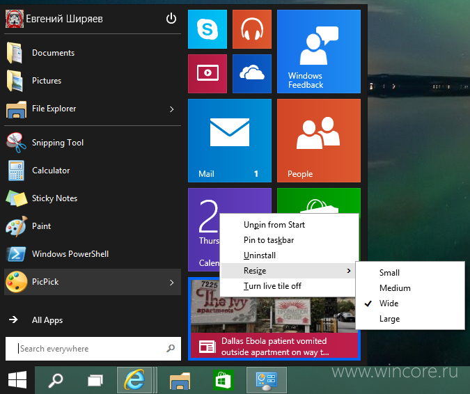Open Documents folder

(93, 53)
